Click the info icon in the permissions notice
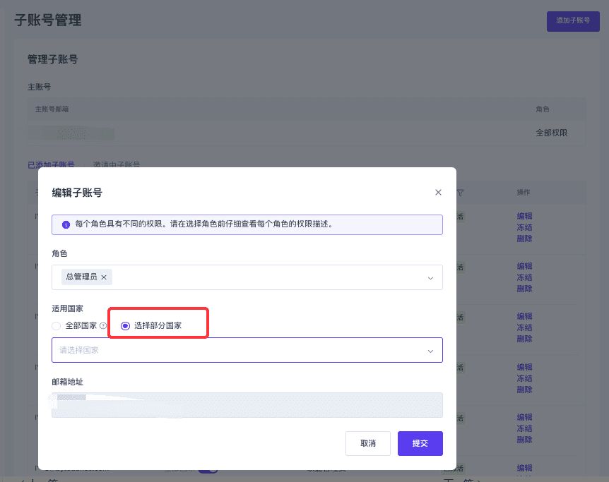The width and height of the screenshot is (609, 482). click(x=64, y=224)
